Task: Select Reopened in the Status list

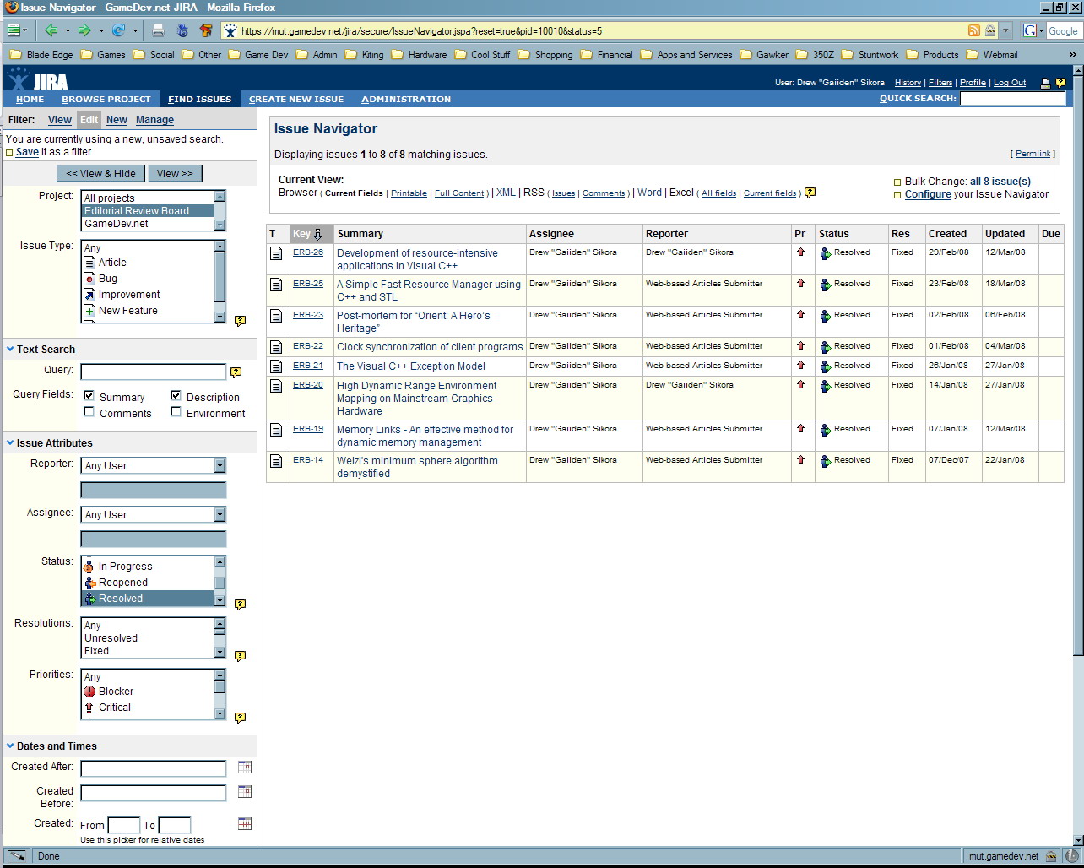Action: 122,583
